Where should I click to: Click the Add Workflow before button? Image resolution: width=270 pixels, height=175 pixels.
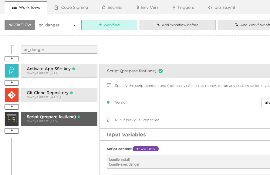pos(177,25)
